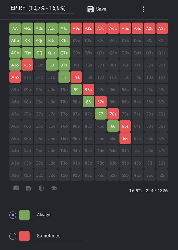Select the unselected QJo hand cell

pos(40,65)
